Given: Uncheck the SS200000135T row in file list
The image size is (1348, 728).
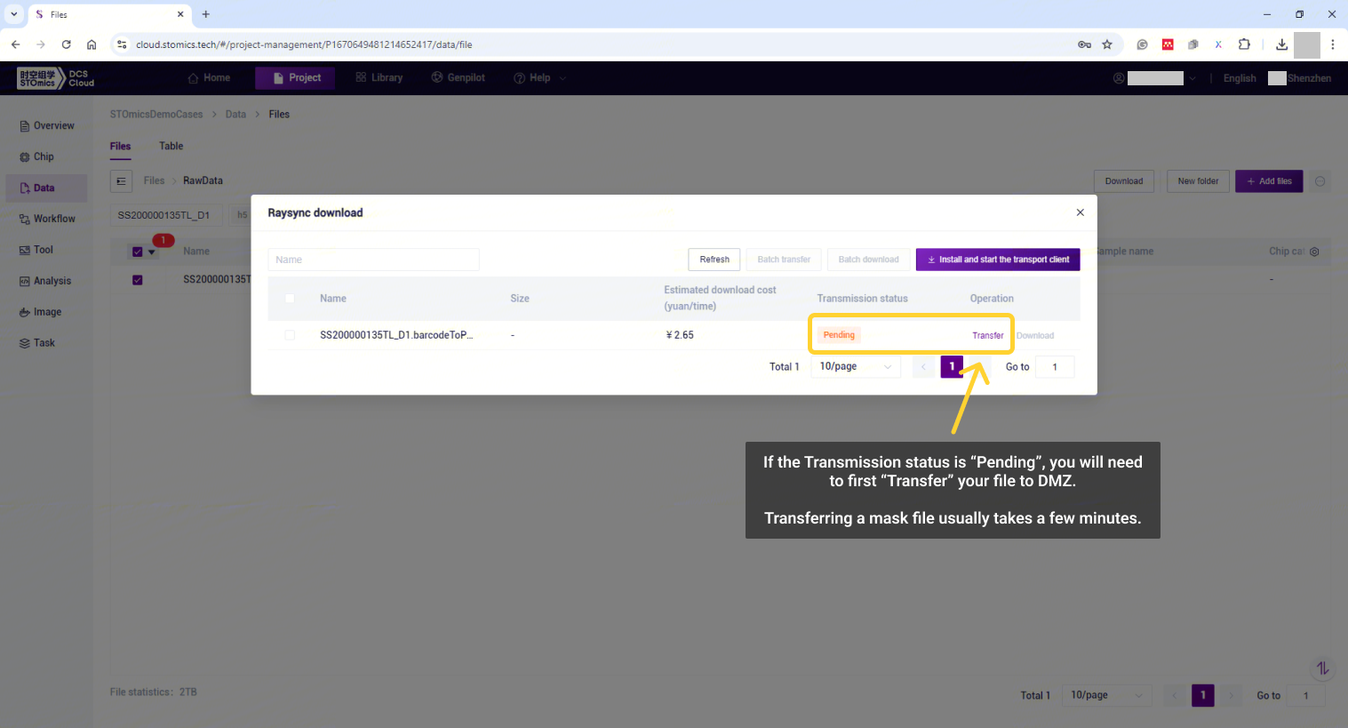Looking at the screenshot, I should tap(138, 280).
